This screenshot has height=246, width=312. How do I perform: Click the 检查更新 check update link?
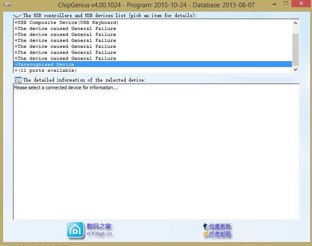[220, 226]
